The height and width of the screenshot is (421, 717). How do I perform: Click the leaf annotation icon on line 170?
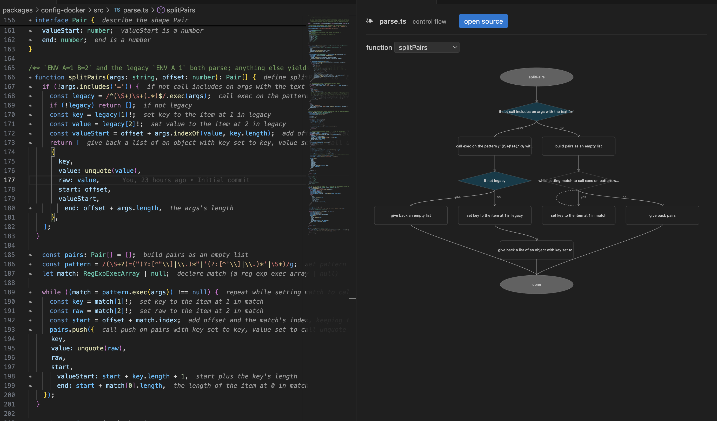[30, 115]
